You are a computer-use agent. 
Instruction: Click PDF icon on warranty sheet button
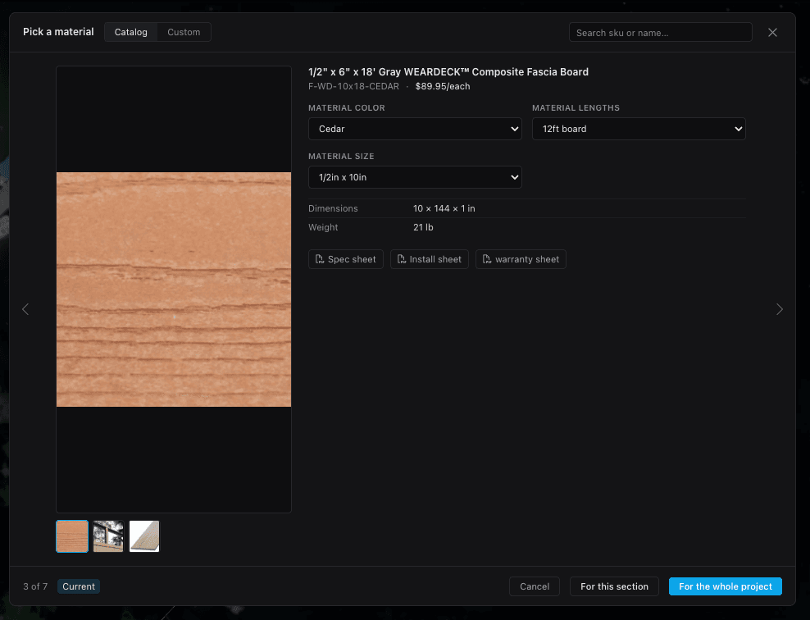(x=487, y=259)
